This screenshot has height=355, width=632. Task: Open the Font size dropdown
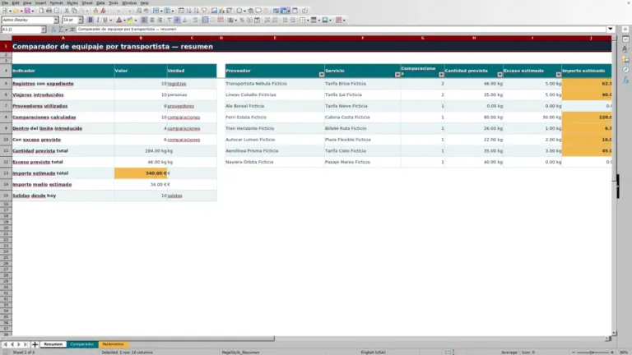[x=80, y=20]
